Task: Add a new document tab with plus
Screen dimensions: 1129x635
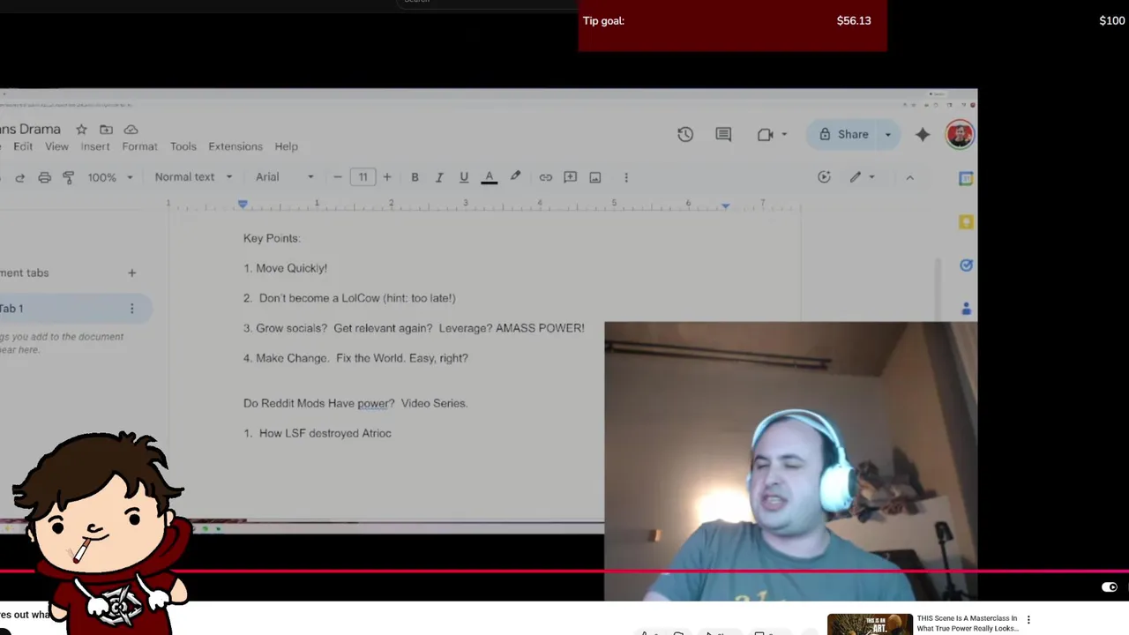Action: point(131,273)
